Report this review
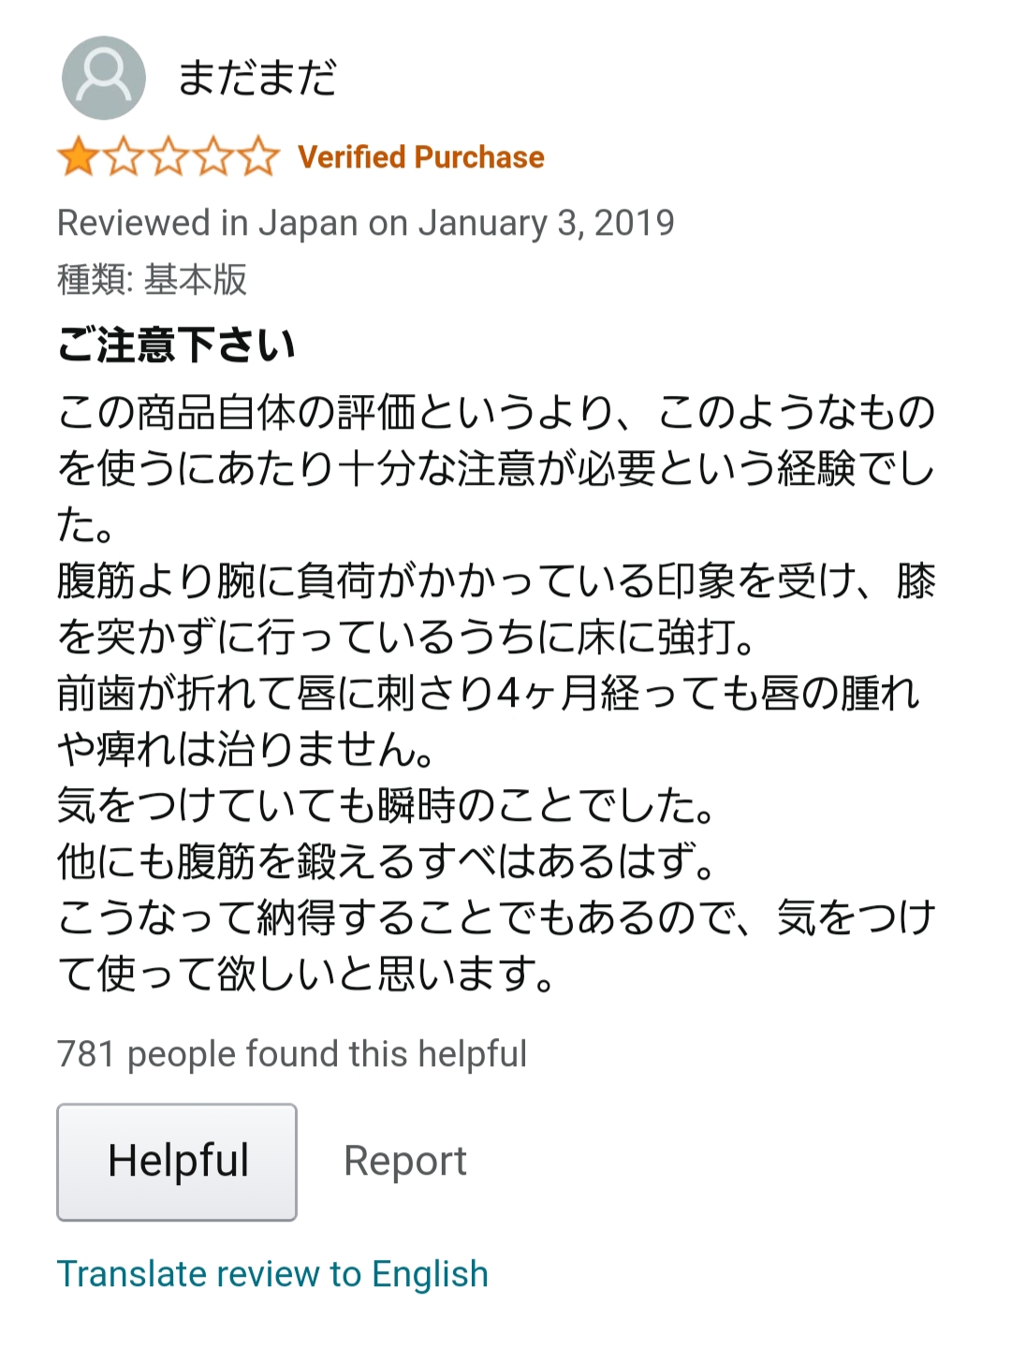 (404, 1162)
